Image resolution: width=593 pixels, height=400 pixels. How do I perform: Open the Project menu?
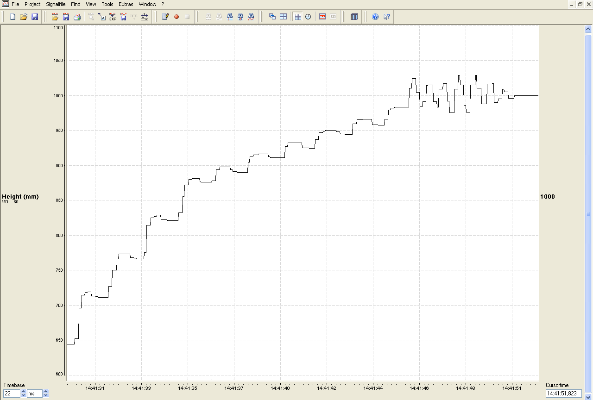pyautogui.click(x=32, y=4)
